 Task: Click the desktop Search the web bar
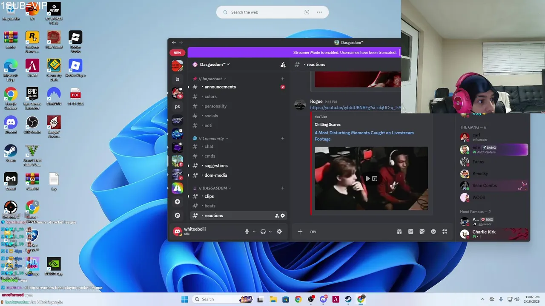click(272, 12)
